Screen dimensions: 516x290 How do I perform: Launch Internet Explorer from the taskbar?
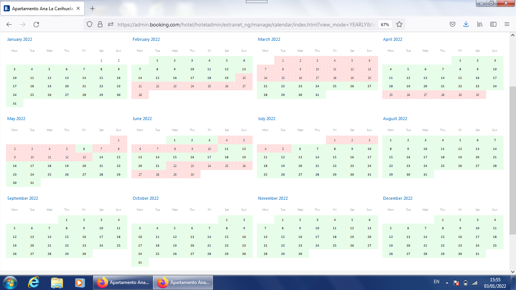click(34, 282)
